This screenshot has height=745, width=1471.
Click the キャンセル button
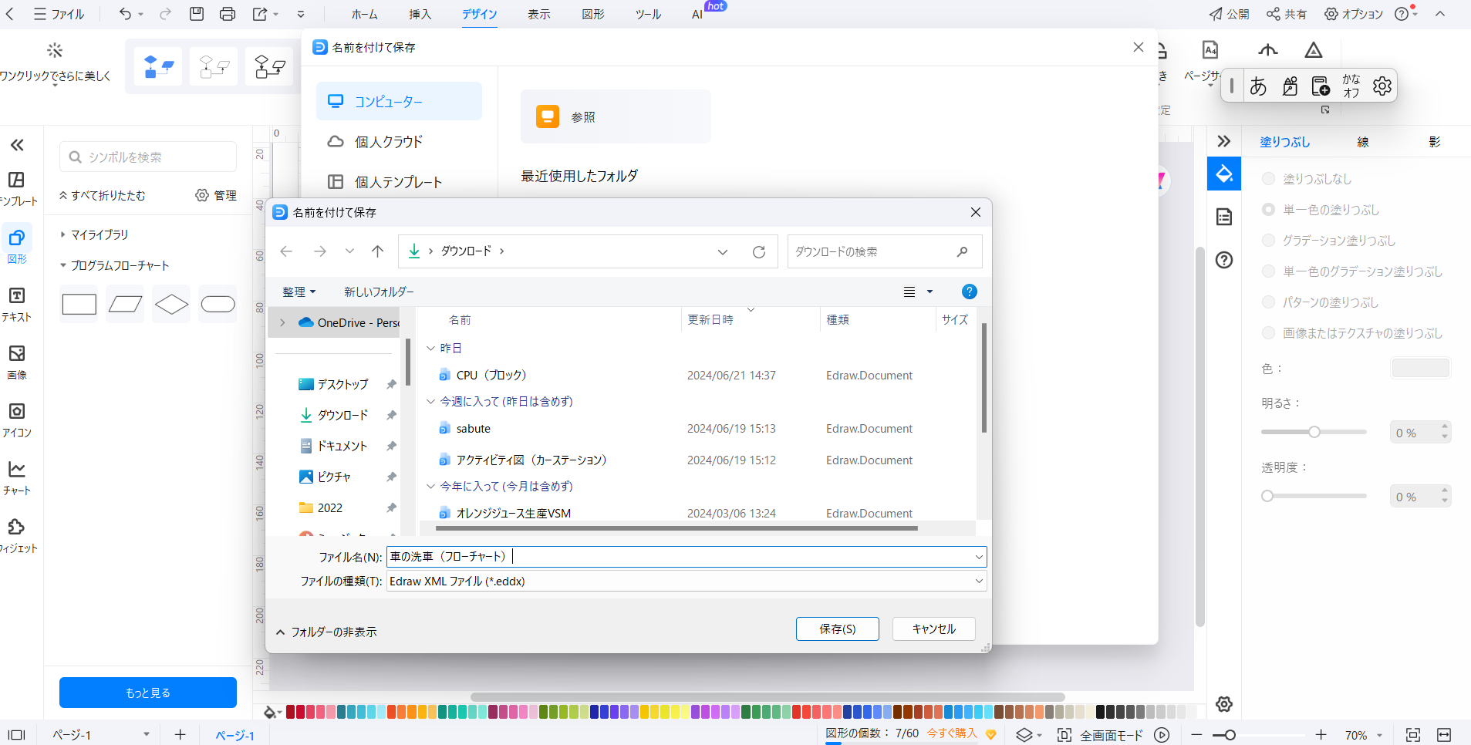pos(934,629)
